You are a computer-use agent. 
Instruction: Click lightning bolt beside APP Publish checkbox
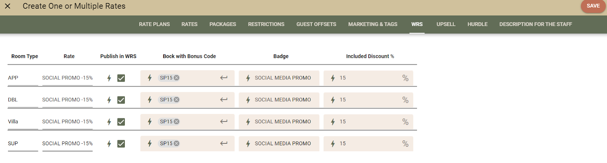tap(109, 78)
